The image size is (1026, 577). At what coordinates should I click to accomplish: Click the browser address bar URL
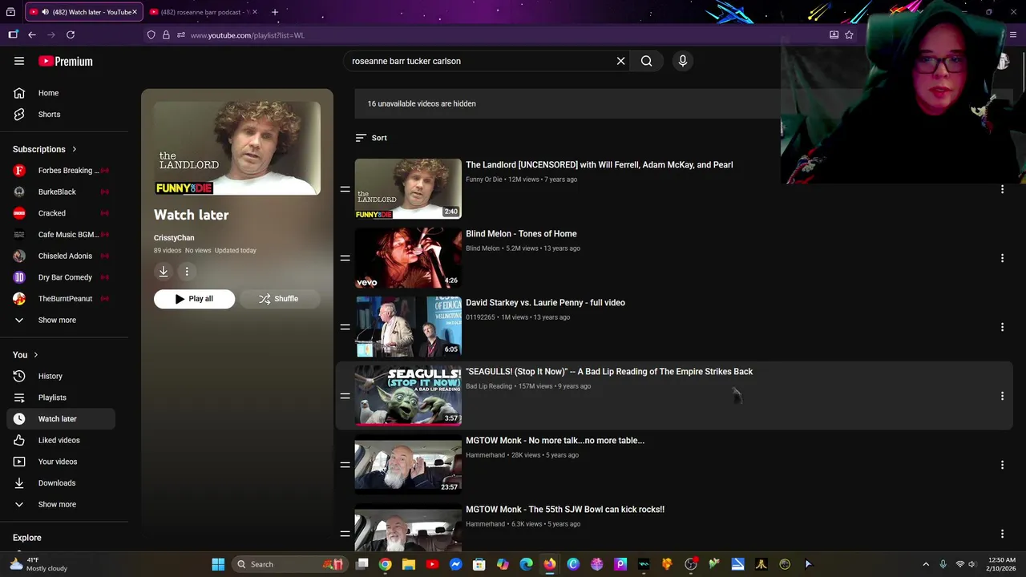click(x=248, y=35)
